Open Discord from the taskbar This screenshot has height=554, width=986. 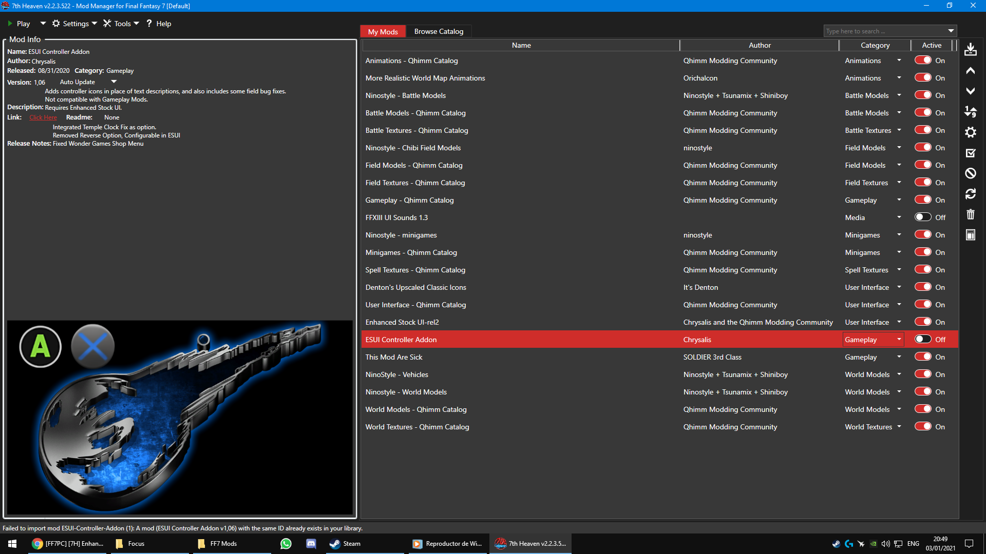pyautogui.click(x=311, y=544)
